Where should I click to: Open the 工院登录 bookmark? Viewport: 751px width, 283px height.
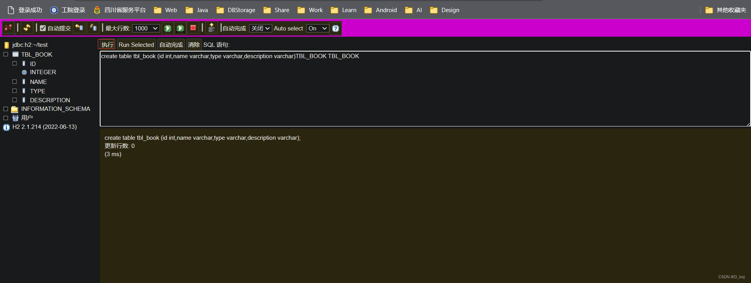tap(68, 10)
